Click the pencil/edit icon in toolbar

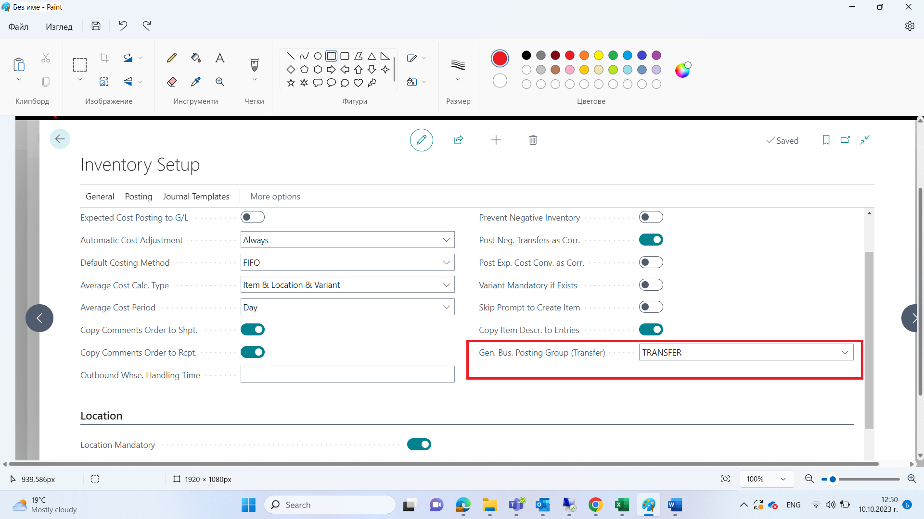(421, 140)
